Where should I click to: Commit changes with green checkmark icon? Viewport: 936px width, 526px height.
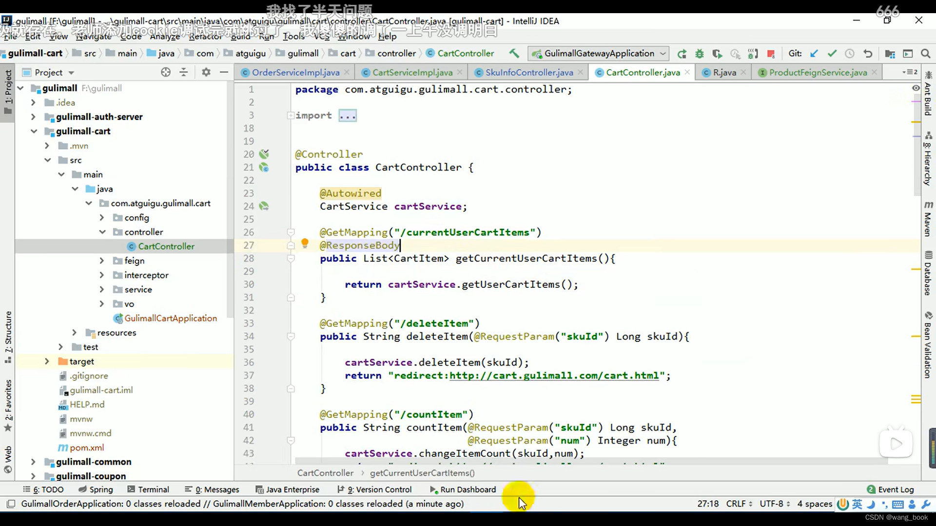coord(832,54)
